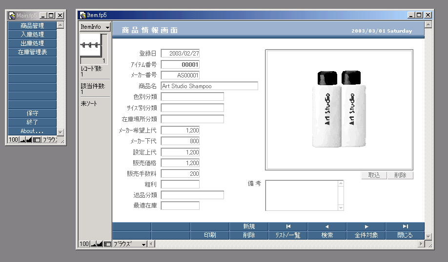The height and width of the screenshot is (262, 448).
Task: Go to next record arrow
Action: tap(366, 226)
